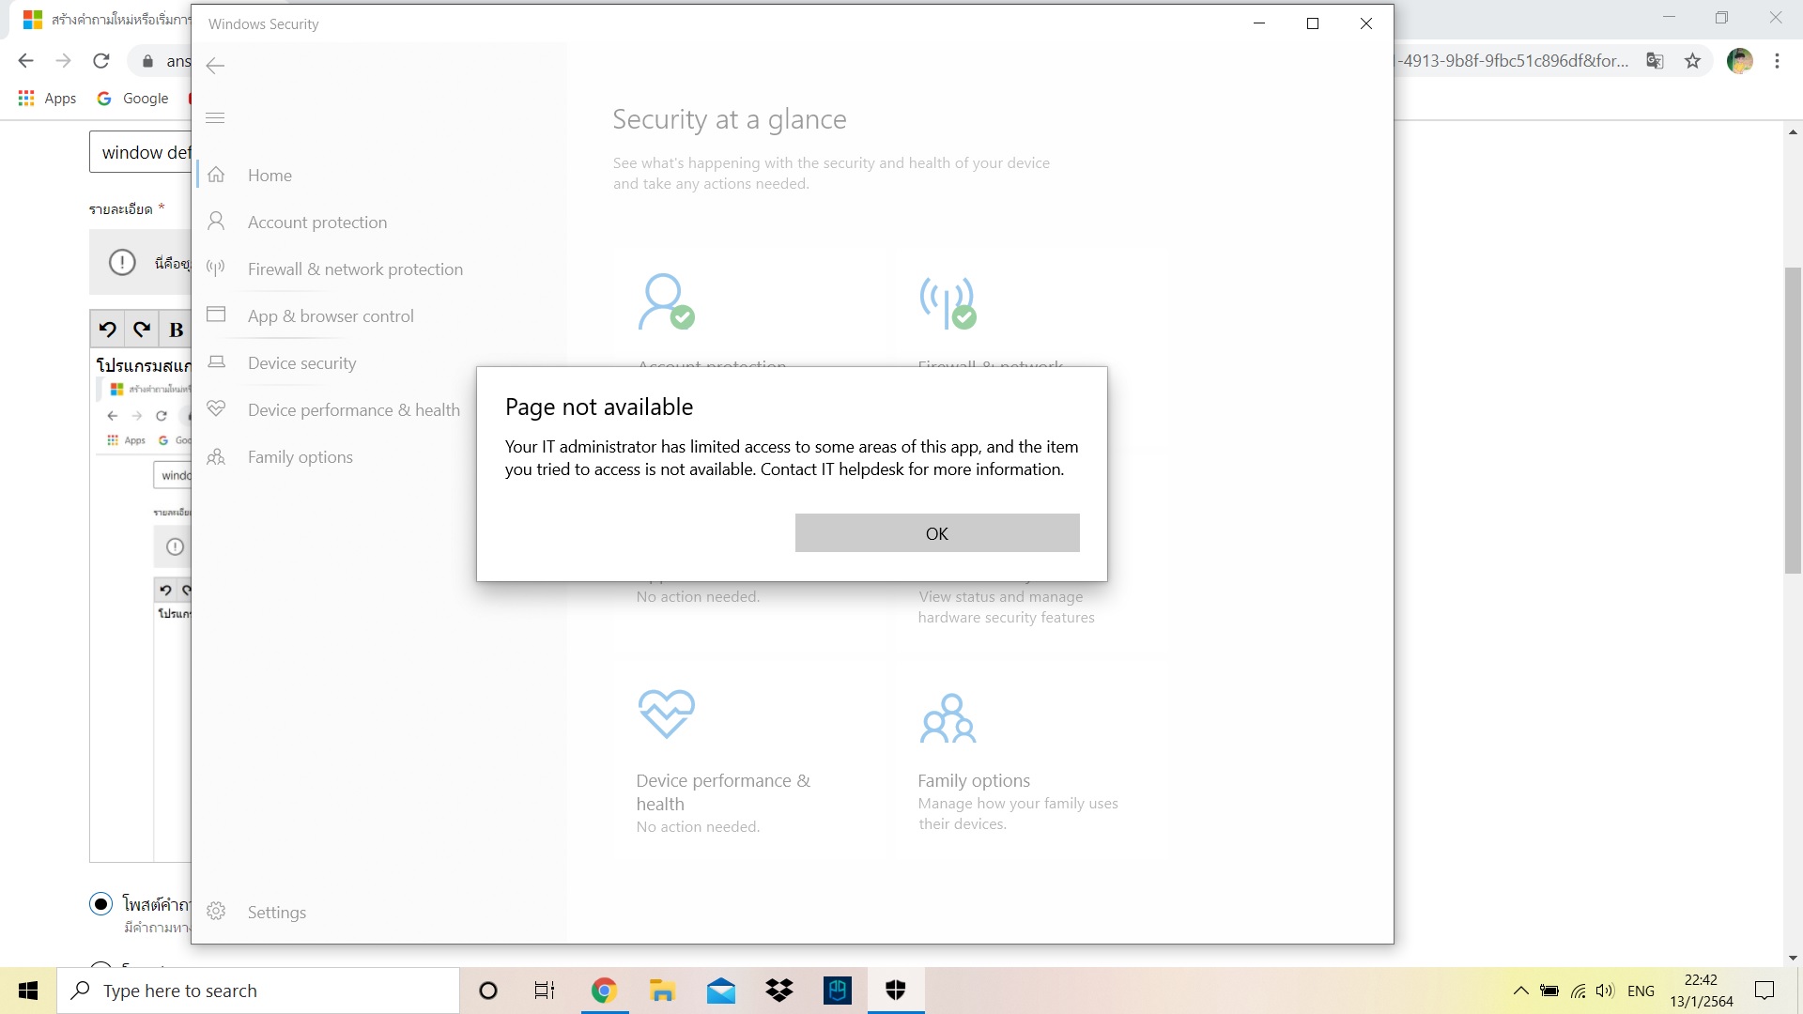Open Chrome profile avatar
This screenshot has height=1014, width=1803.
[1739, 61]
